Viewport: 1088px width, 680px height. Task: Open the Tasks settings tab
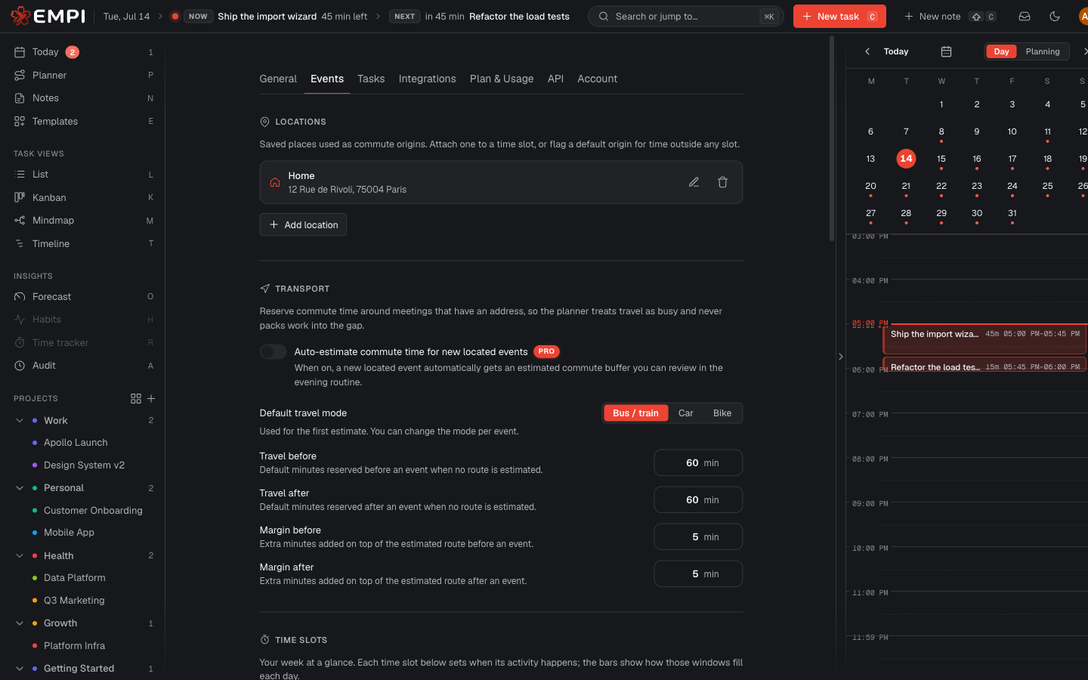[x=371, y=79]
